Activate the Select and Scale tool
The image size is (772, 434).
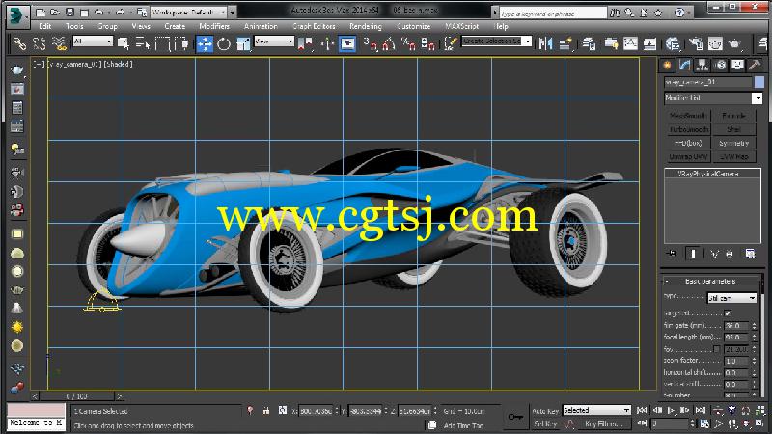click(243, 43)
